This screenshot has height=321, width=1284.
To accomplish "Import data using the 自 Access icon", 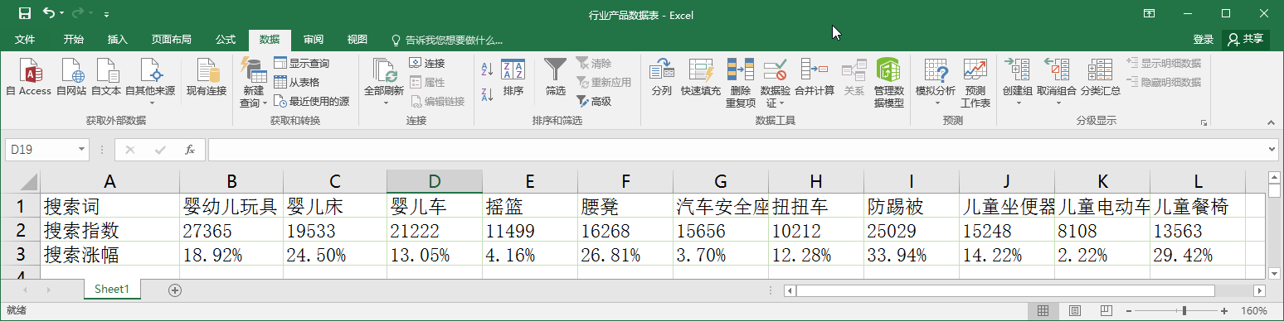I will click(29, 77).
